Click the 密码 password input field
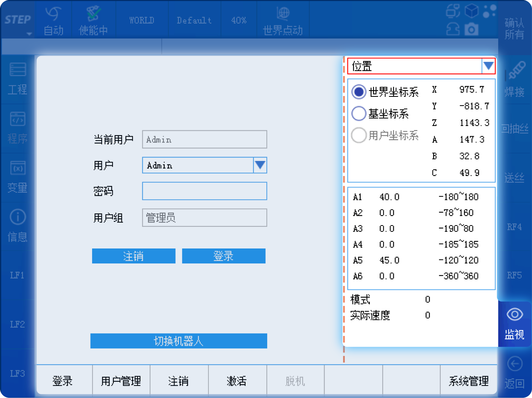532x398 pixels. (205, 191)
